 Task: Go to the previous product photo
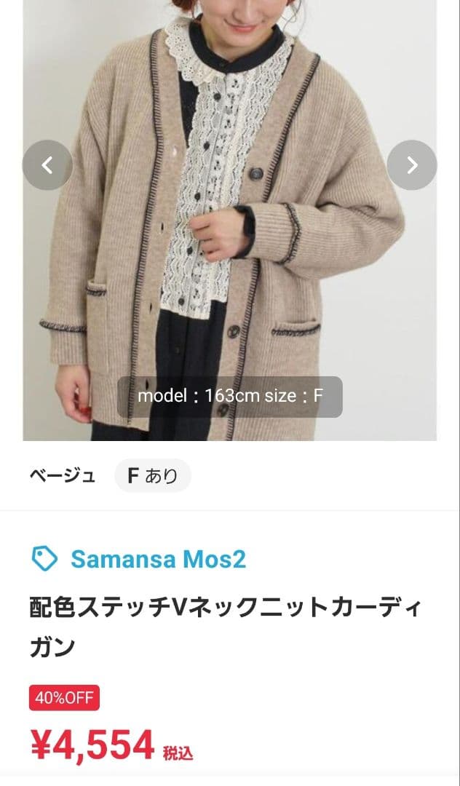tap(47, 165)
